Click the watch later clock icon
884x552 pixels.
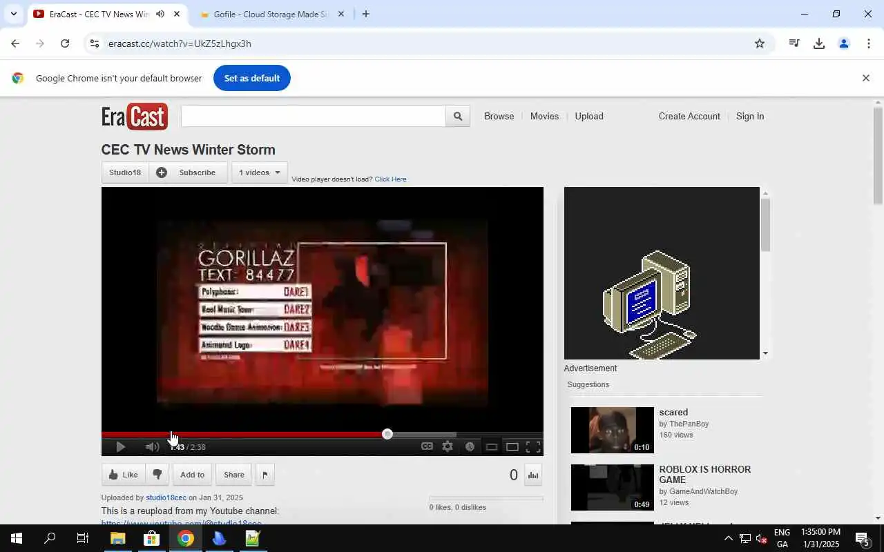tap(470, 446)
